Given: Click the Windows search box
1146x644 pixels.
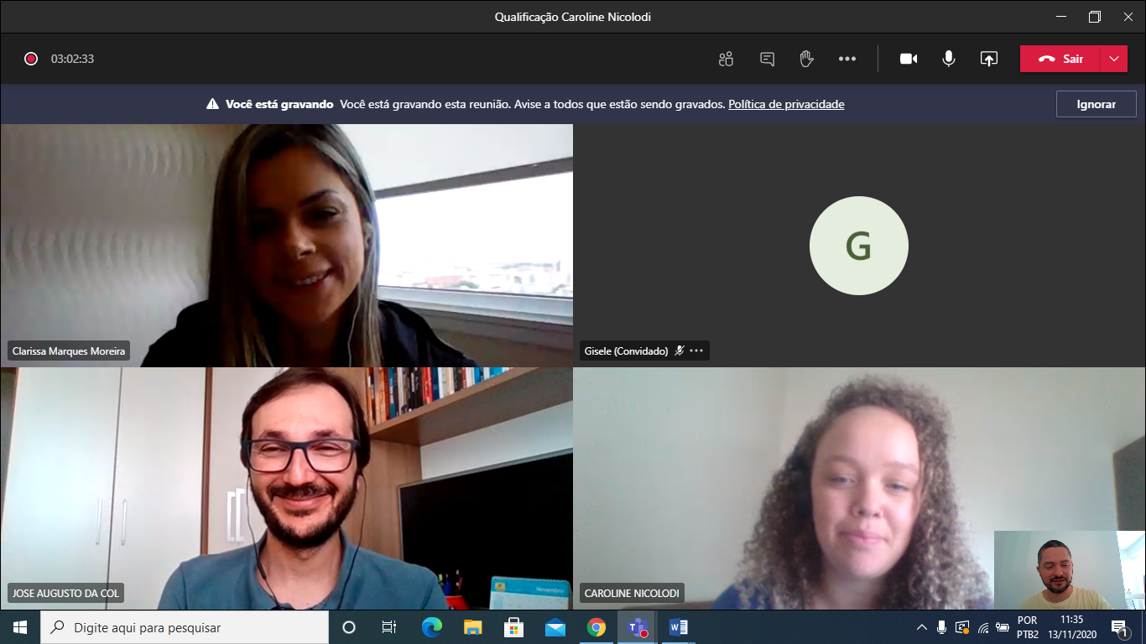Looking at the screenshot, I should pos(185,627).
